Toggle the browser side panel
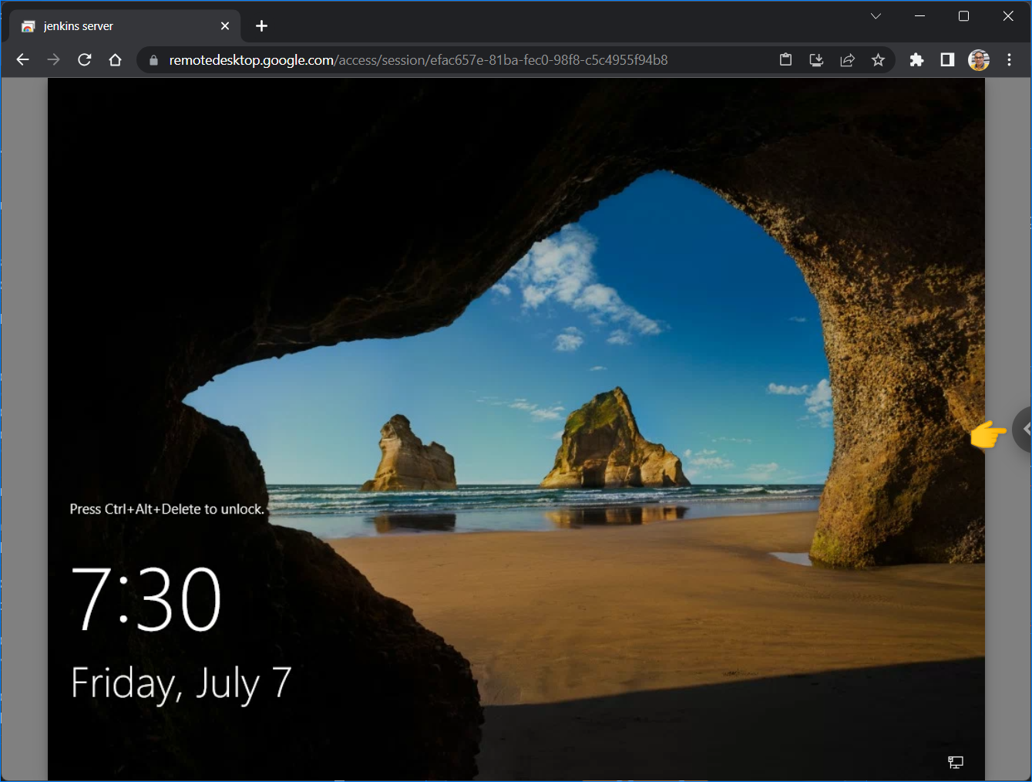 [x=947, y=60]
